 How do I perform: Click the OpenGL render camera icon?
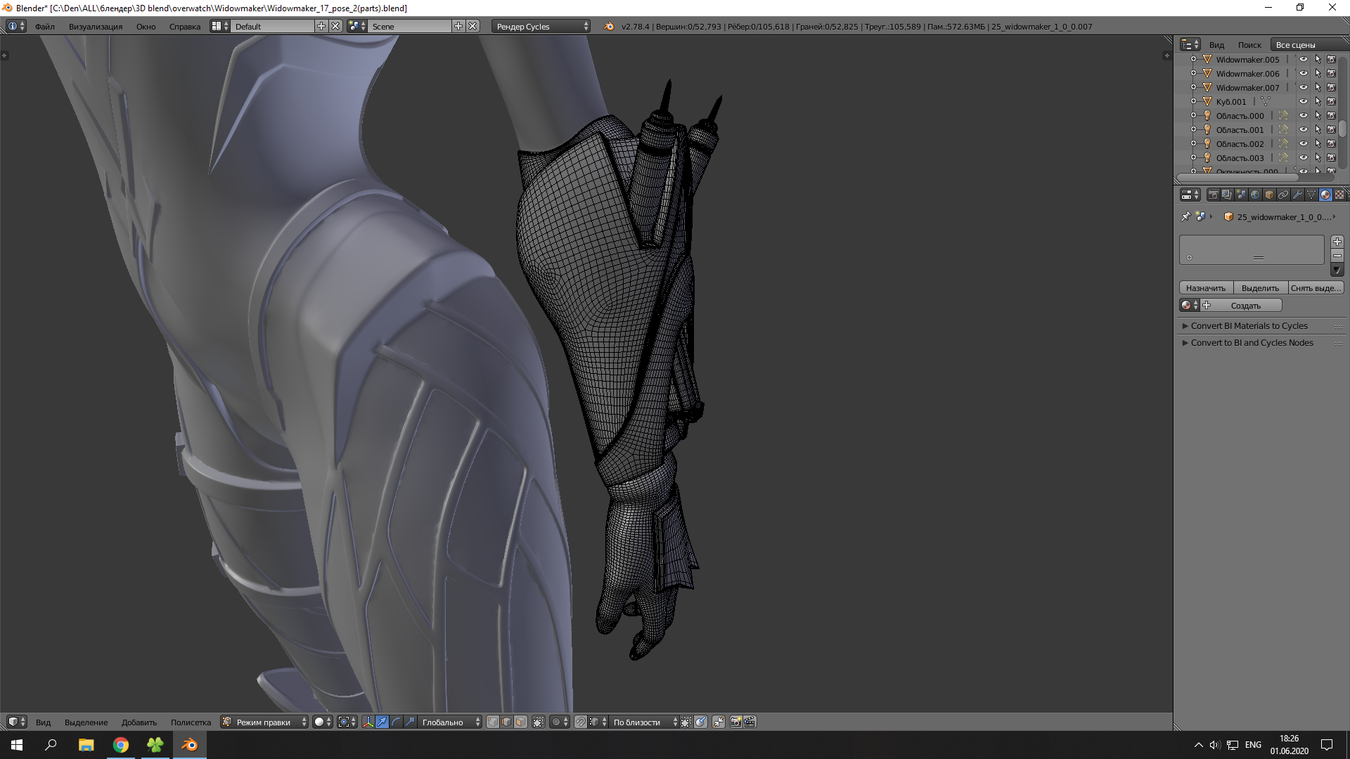point(735,722)
